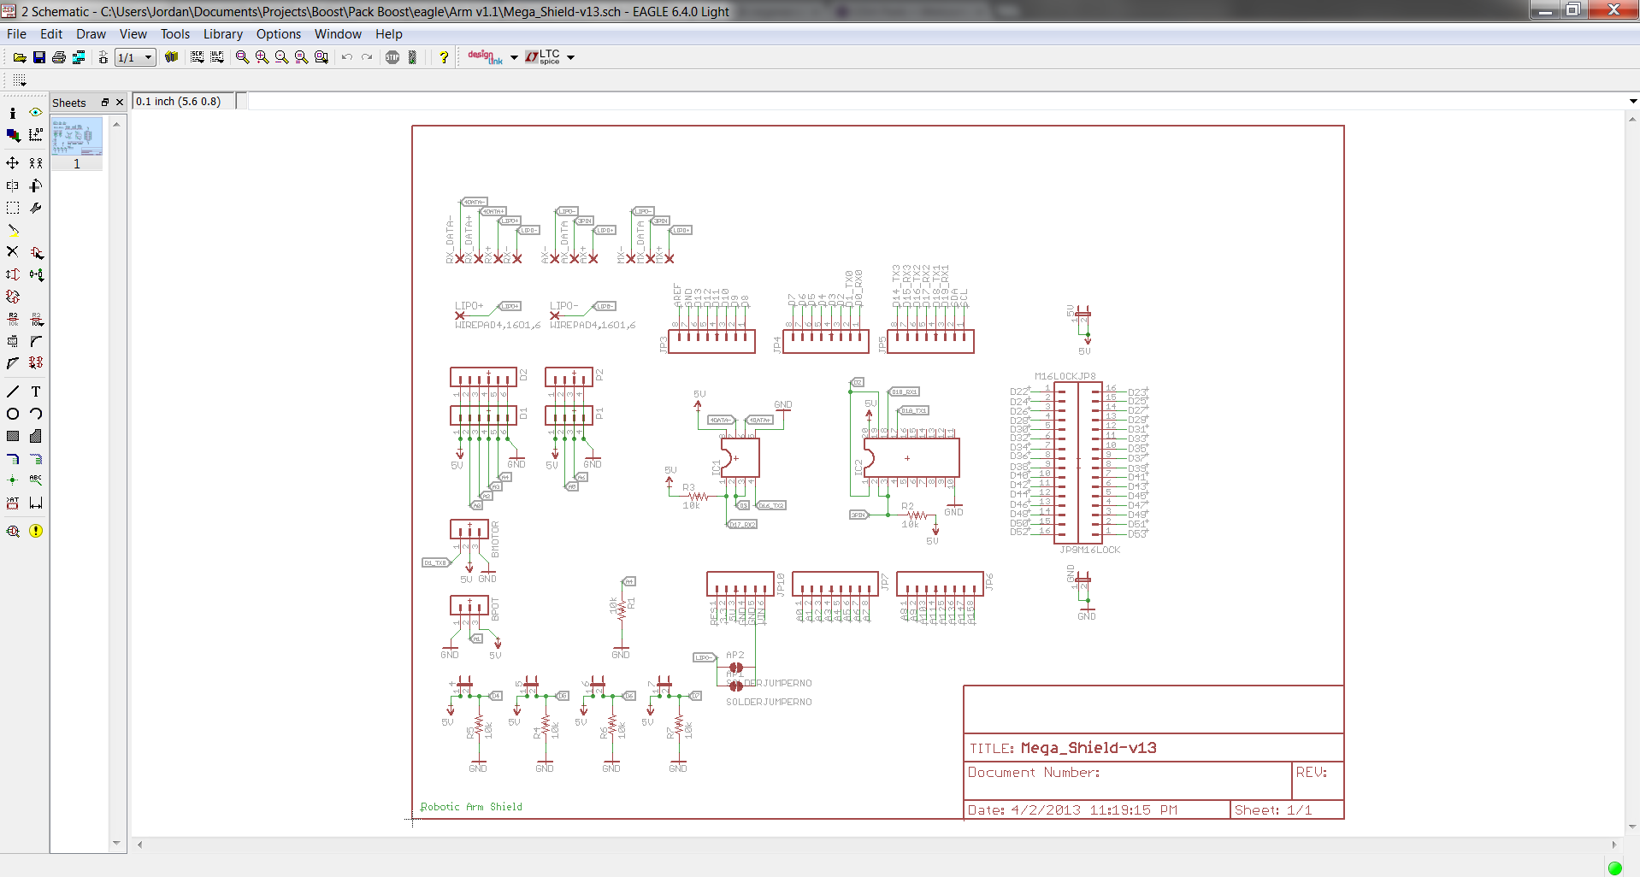Toggle the Show eye tool
Viewport: 1640px width, 877px height.
(x=36, y=113)
